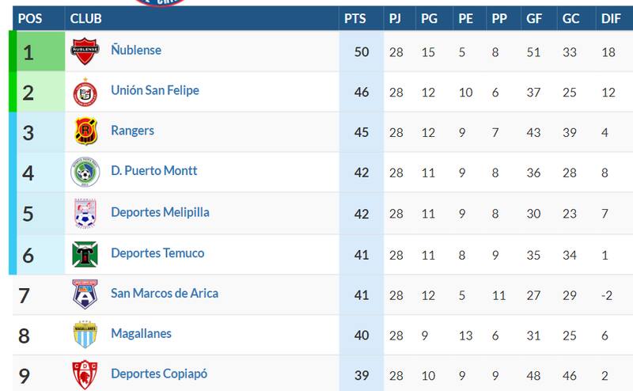The height and width of the screenshot is (391, 633).
Task: Click the Magallanes club crest icon
Action: pyautogui.click(x=85, y=335)
